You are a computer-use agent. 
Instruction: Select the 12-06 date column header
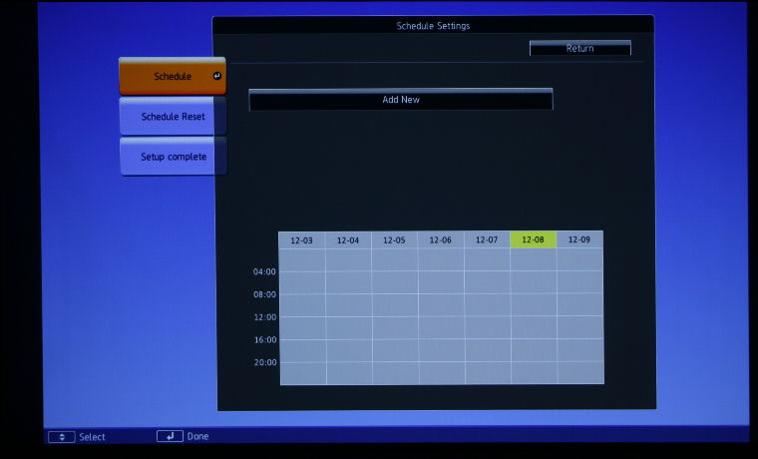[x=441, y=239]
